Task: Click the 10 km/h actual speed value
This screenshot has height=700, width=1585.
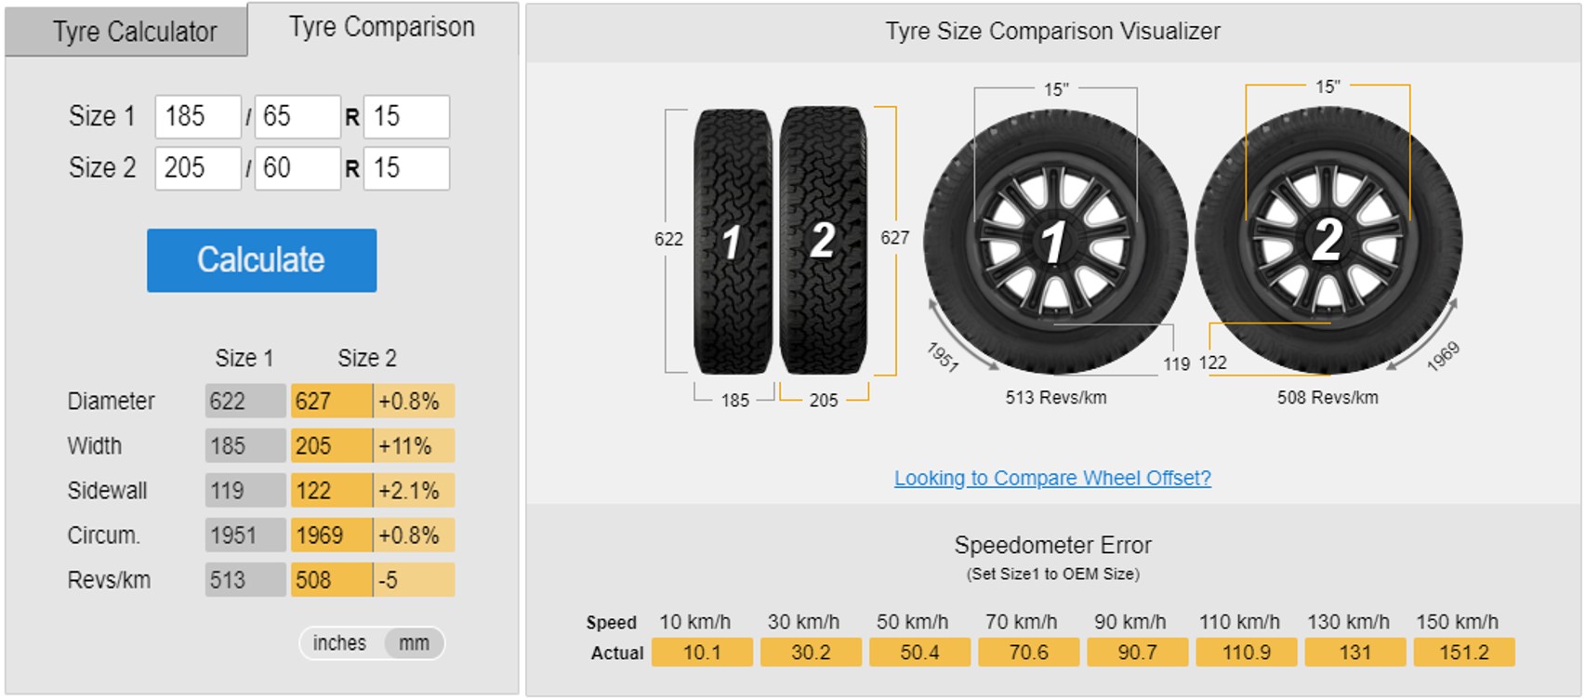Action: click(x=702, y=653)
